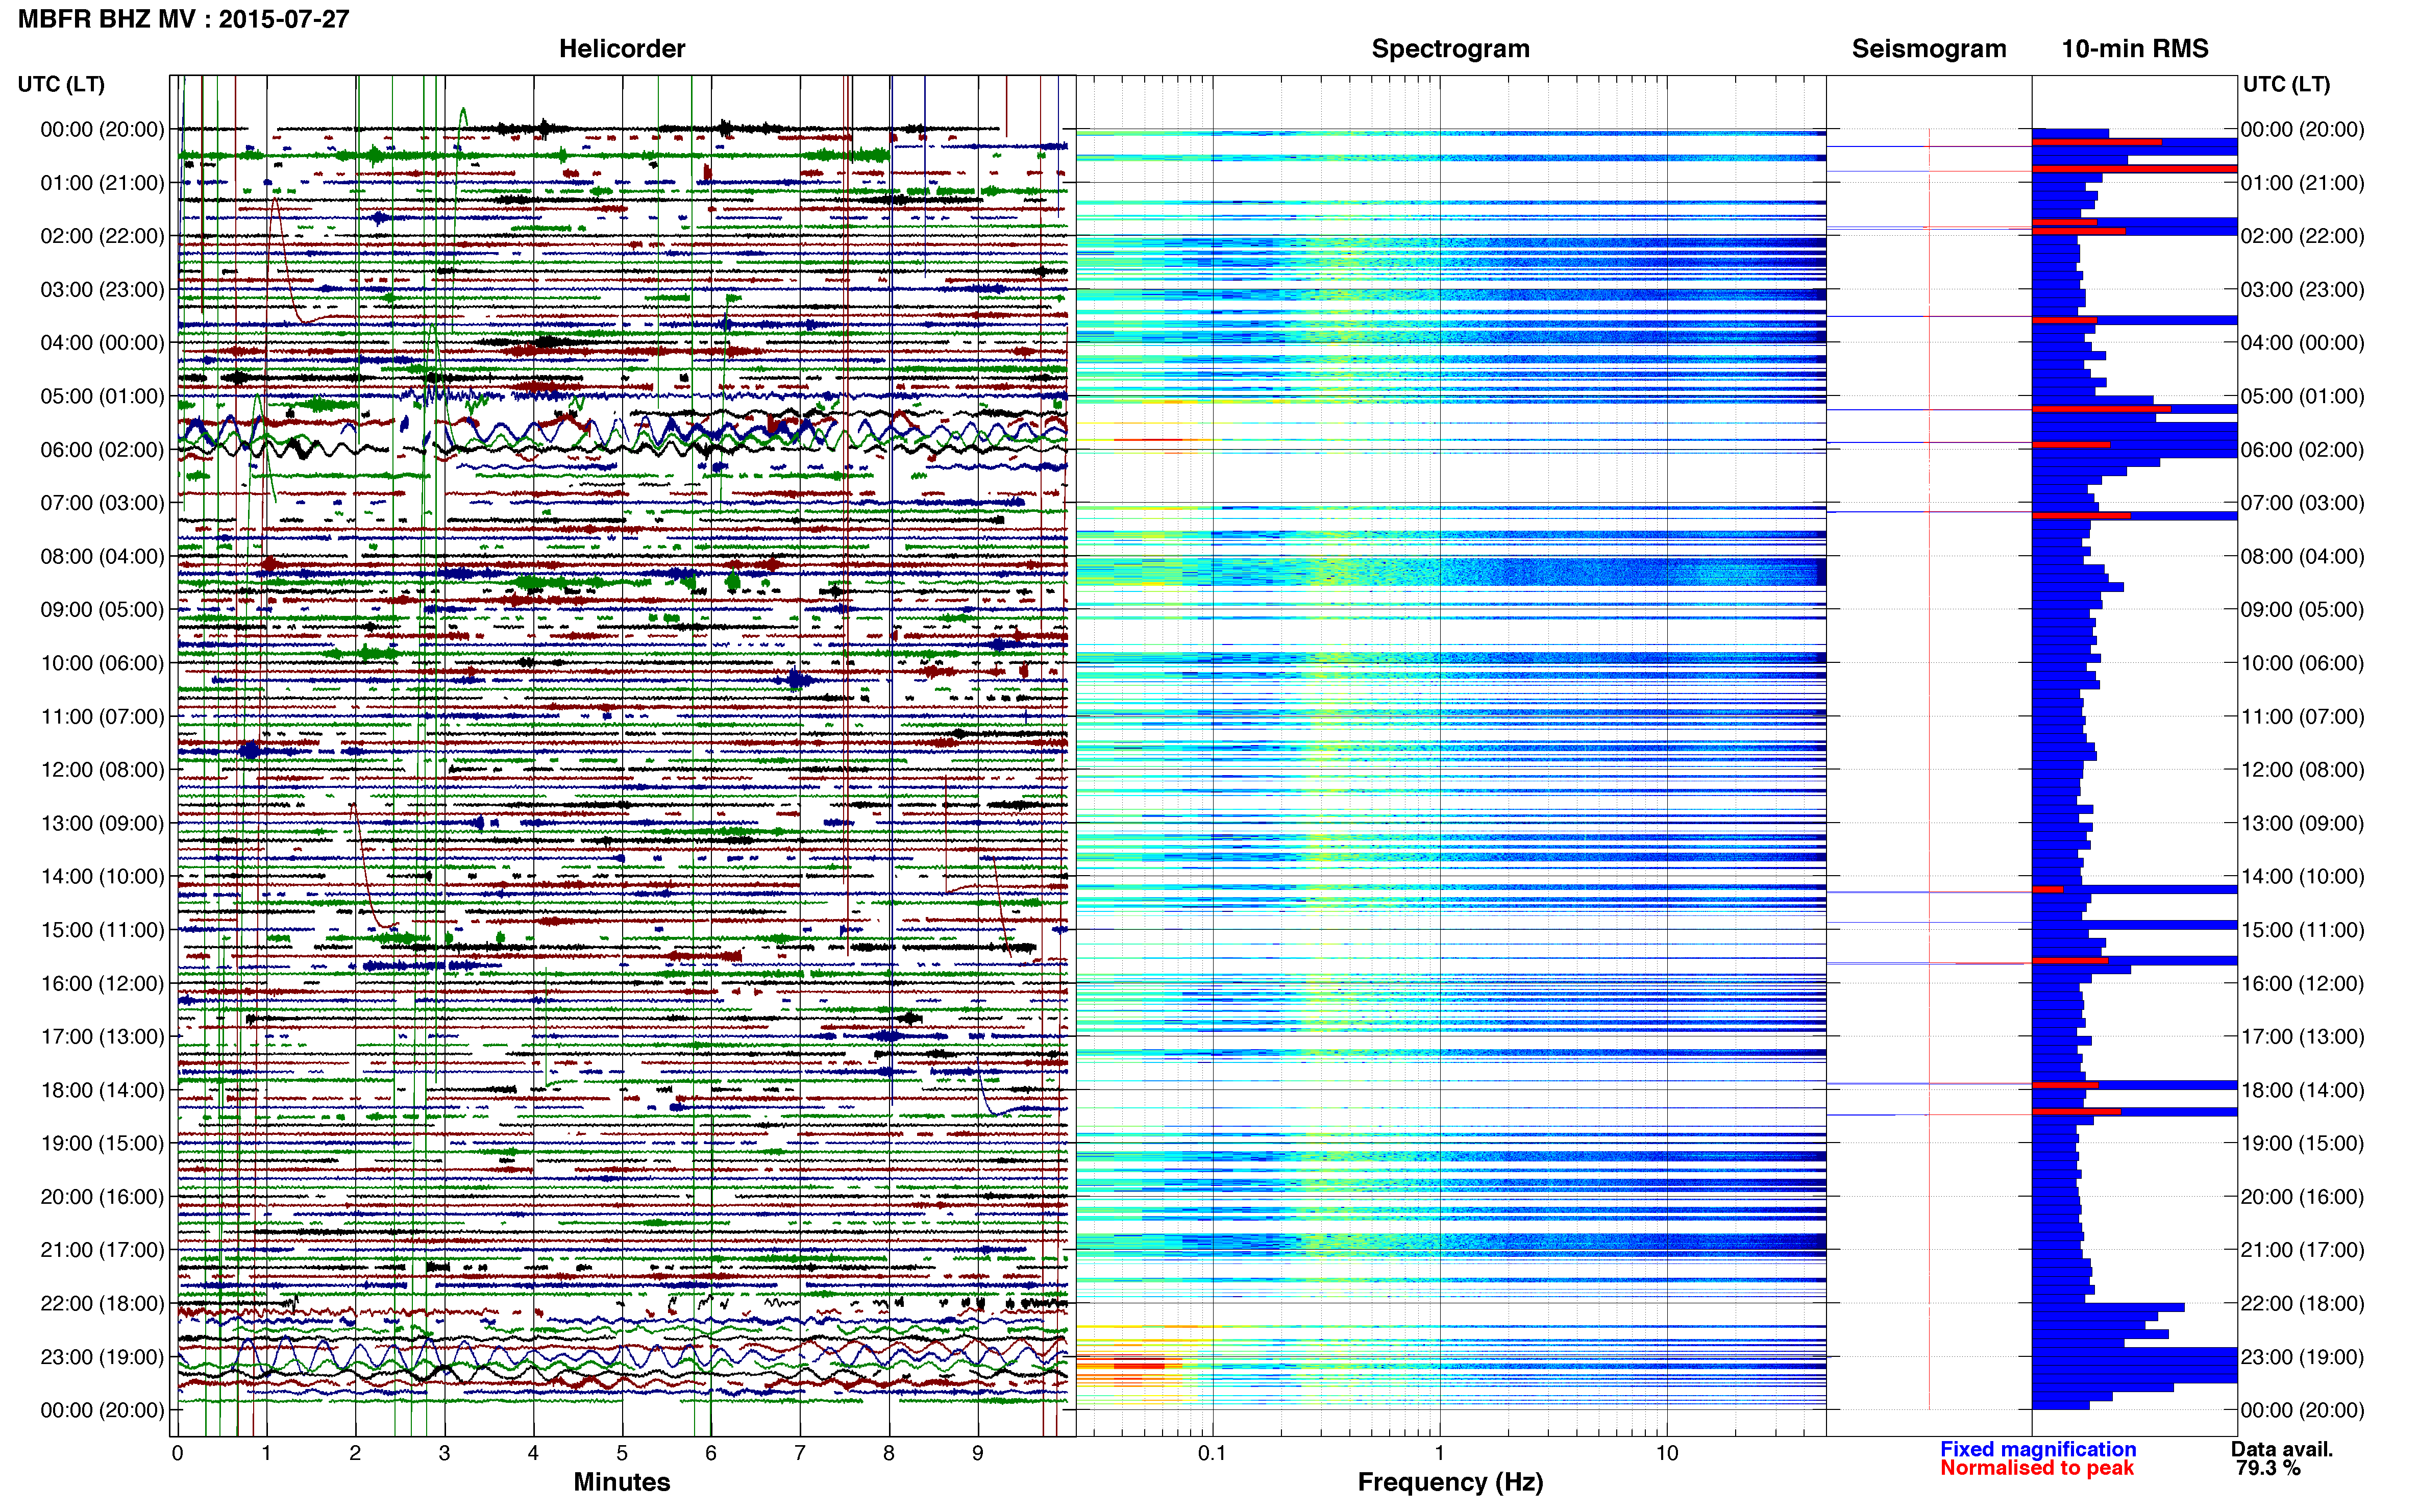
Task: Click the 79.3 % availability value
Action: [2268, 1468]
